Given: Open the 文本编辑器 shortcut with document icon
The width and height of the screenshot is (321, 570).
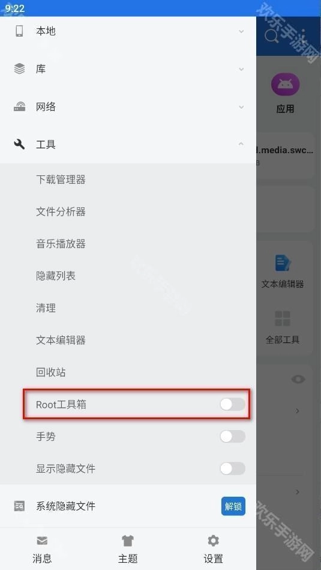Looking at the screenshot, I should [283, 271].
